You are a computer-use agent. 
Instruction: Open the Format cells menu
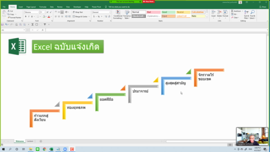[225, 14]
